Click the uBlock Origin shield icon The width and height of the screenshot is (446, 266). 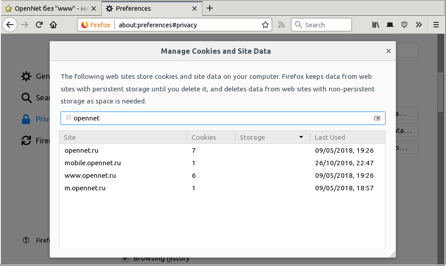[x=404, y=25]
